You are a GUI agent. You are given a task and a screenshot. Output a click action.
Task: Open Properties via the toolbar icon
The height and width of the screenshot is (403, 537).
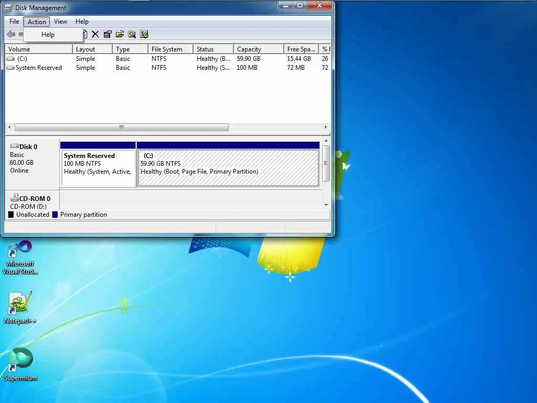[108, 34]
